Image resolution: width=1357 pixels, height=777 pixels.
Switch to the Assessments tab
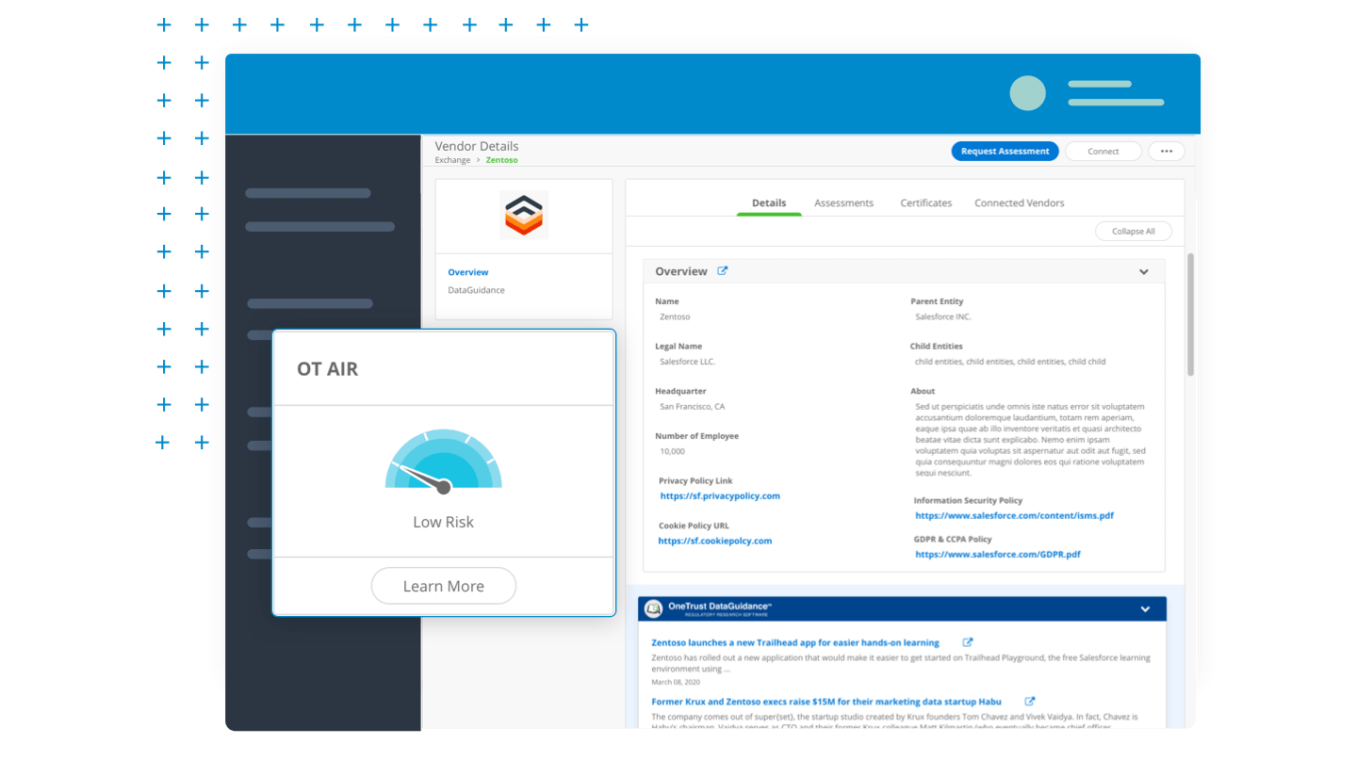pyautogui.click(x=843, y=203)
